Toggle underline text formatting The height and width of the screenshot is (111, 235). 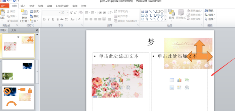point(53,19)
